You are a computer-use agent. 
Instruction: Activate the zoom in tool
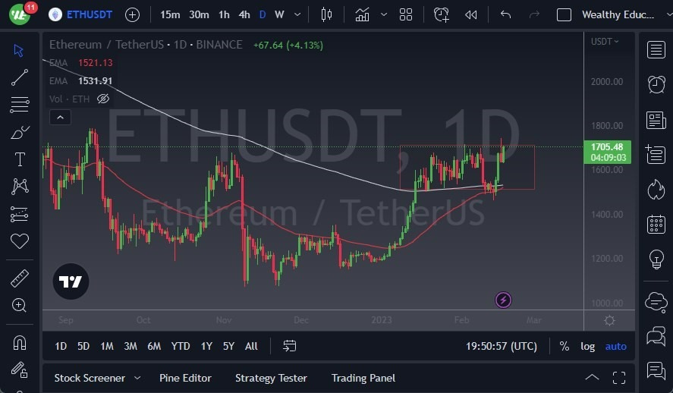point(19,305)
